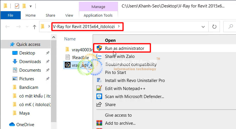The image size is (236, 129).
Task: Click the Pictures image icon
Action: click(15, 79)
